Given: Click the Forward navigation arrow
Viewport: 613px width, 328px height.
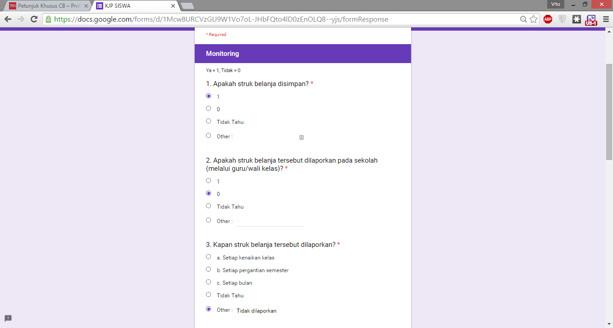Looking at the screenshot, I should pyautogui.click(x=21, y=19).
